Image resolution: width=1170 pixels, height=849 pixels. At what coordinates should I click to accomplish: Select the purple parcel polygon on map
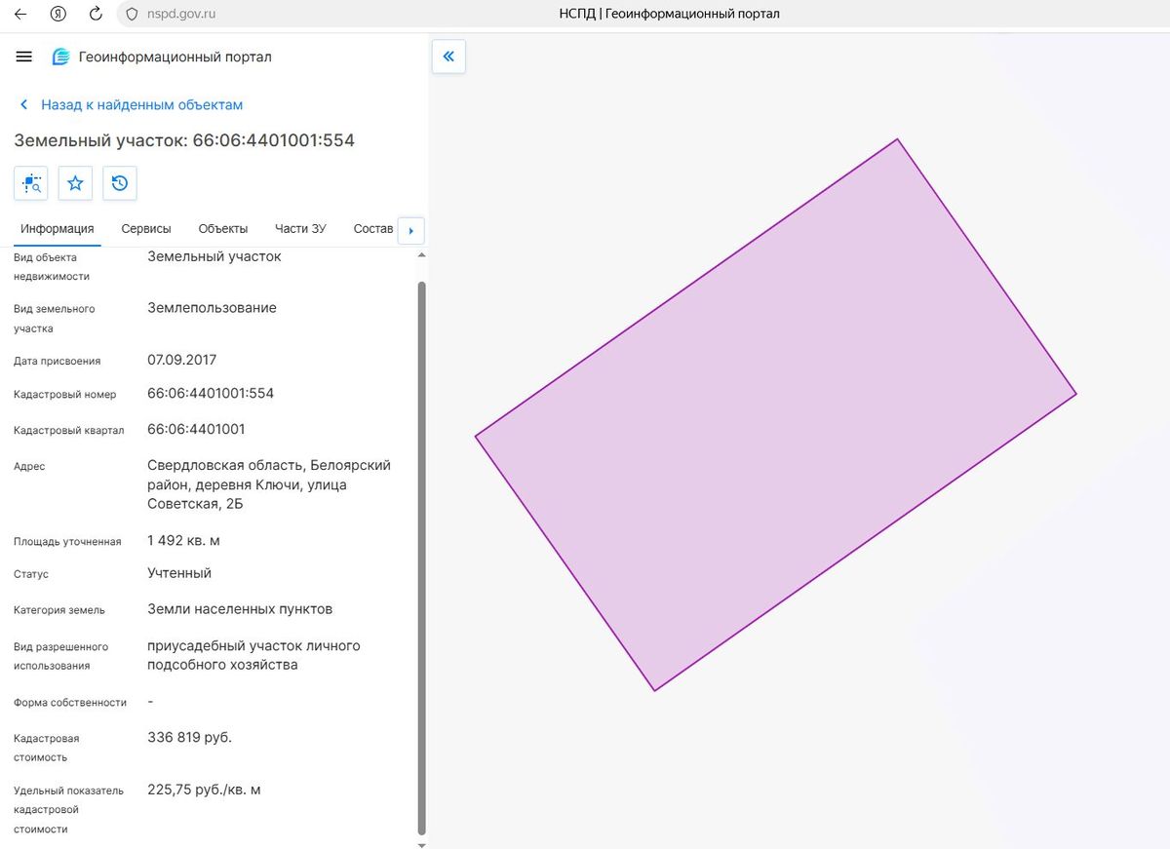point(776,415)
